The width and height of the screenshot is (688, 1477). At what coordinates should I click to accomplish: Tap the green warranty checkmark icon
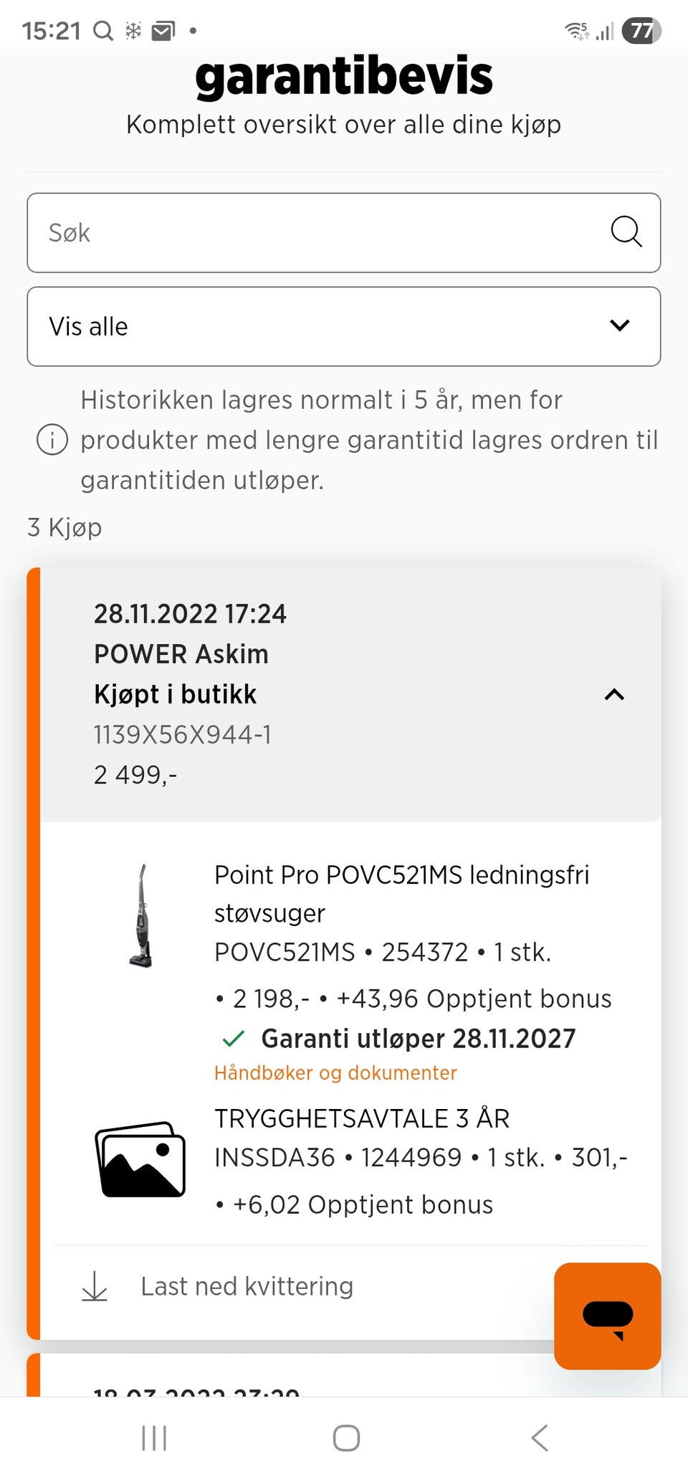pyautogui.click(x=234, y=1039)
